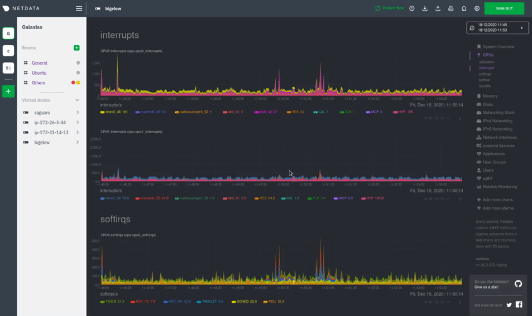532x316 pixels.
Task: Click the Netdata logo
Action: click(x=21, y=8)
